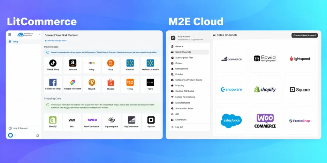327x163 pixels.
Task: Select the Square channel card in M2E Cloud
Action: [x=300, y=89]
